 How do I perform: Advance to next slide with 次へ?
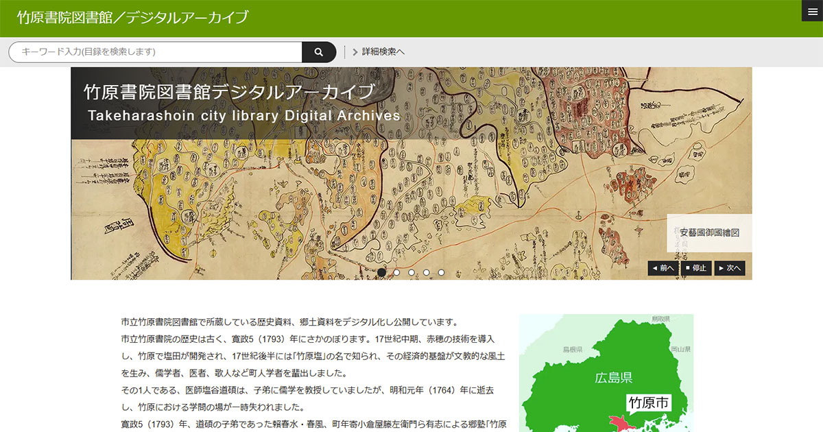[x=730, y=268]
